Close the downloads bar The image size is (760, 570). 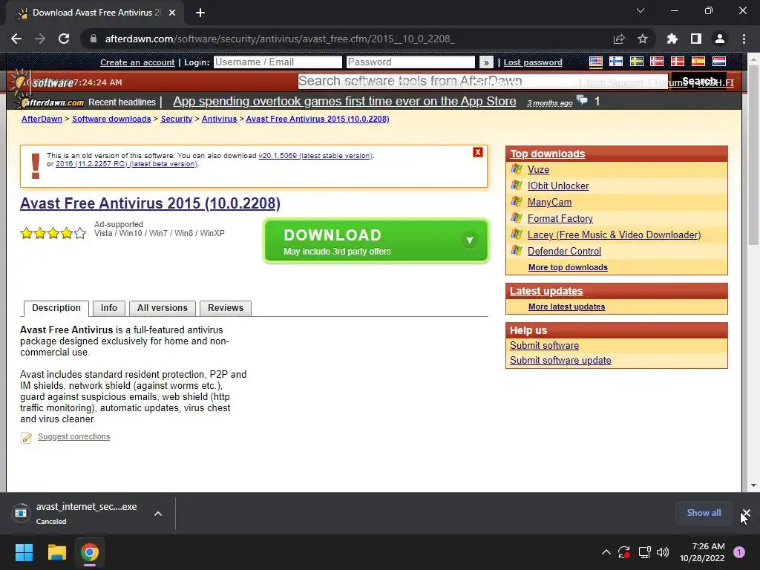tap(747, 513)
